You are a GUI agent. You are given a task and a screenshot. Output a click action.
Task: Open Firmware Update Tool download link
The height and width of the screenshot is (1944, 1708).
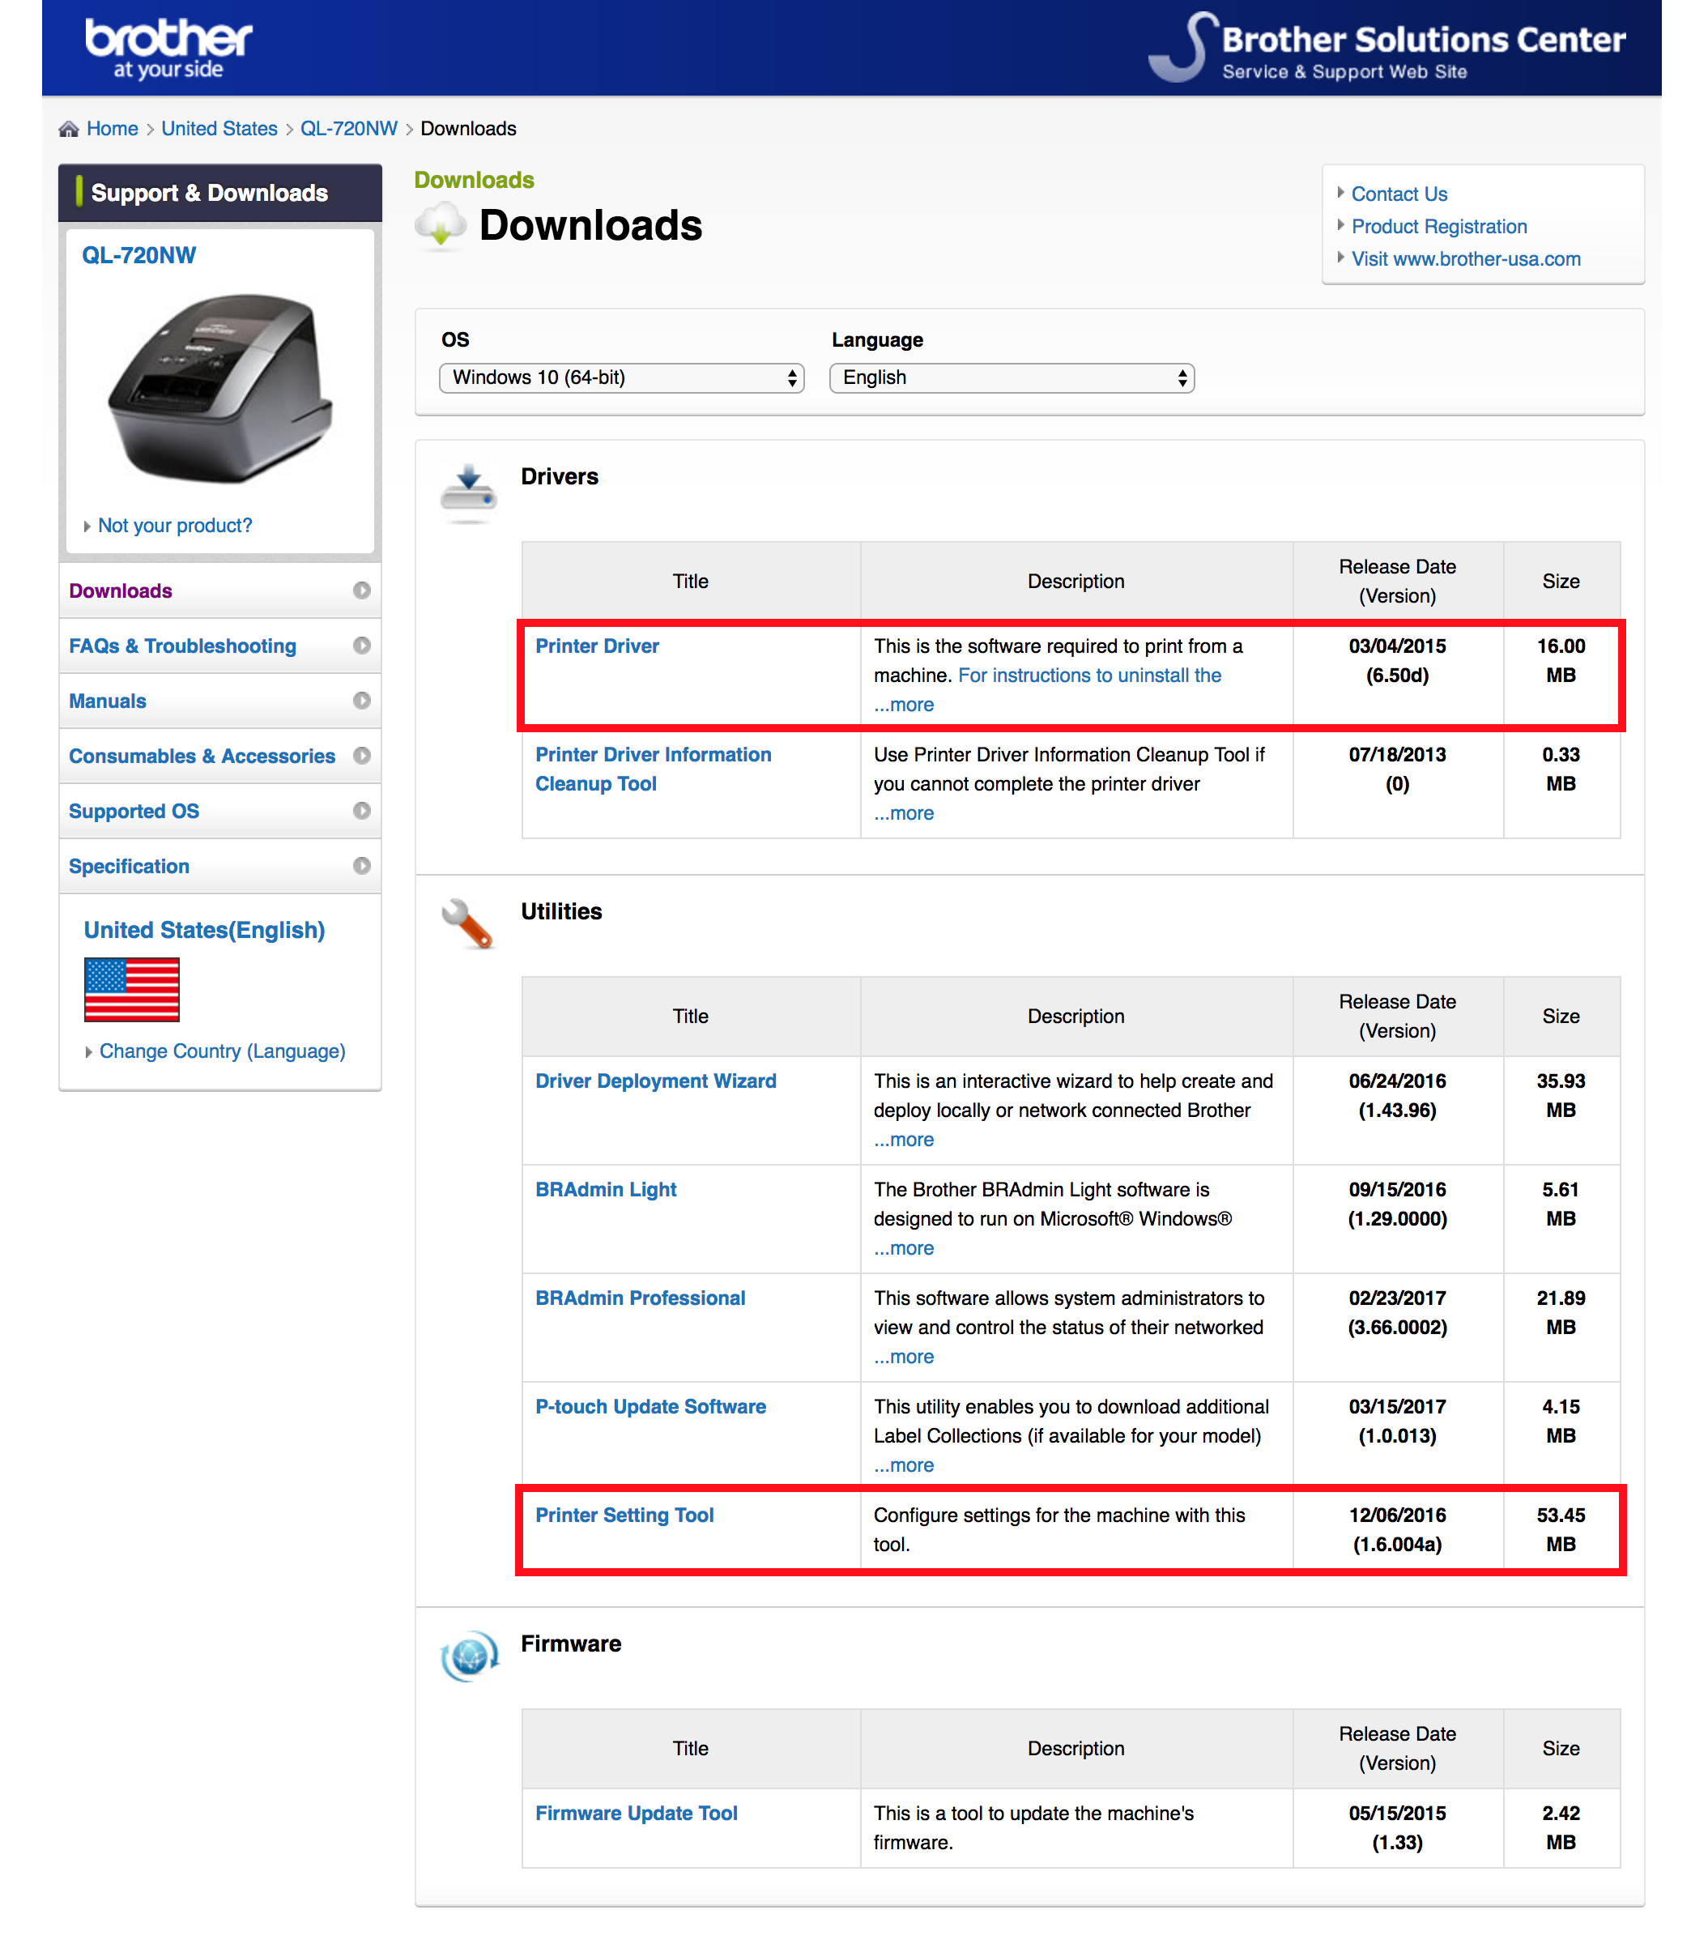coord(637,1812)
